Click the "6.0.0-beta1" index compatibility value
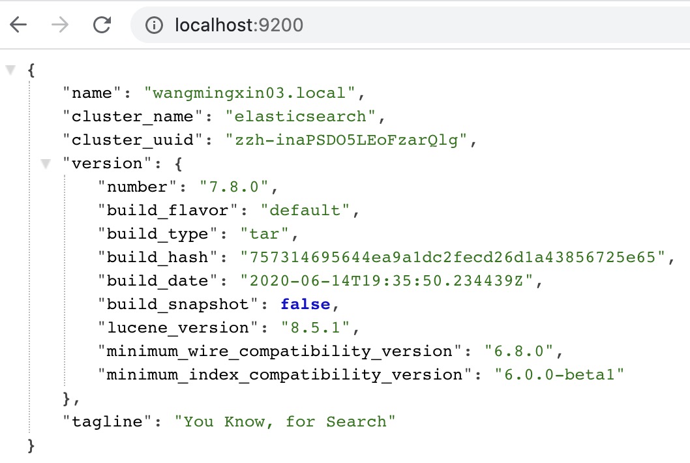Screen dimensions: 690x463 click(x=560, y=374)
